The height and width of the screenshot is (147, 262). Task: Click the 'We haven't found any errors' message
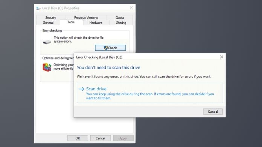pos(144,77)
